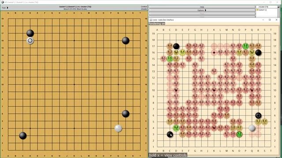Click the game title text above KGS board

[x=75, y=7]
